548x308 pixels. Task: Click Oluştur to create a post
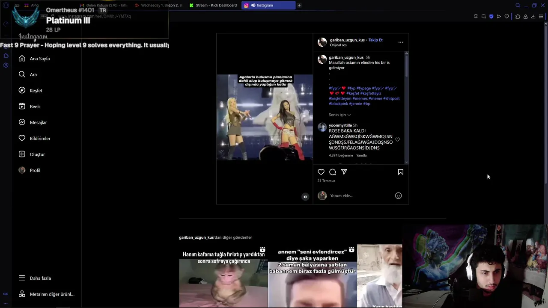32,154
